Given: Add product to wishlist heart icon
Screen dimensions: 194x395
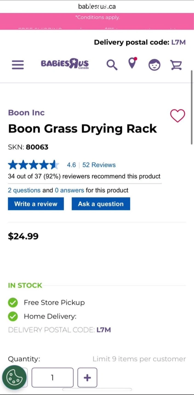Looking at the screenshot, I should coord(178,115).
